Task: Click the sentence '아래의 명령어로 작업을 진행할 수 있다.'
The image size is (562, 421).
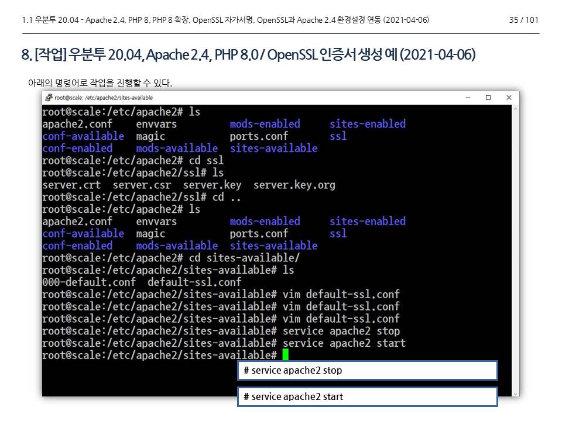Action: (100, 83)
